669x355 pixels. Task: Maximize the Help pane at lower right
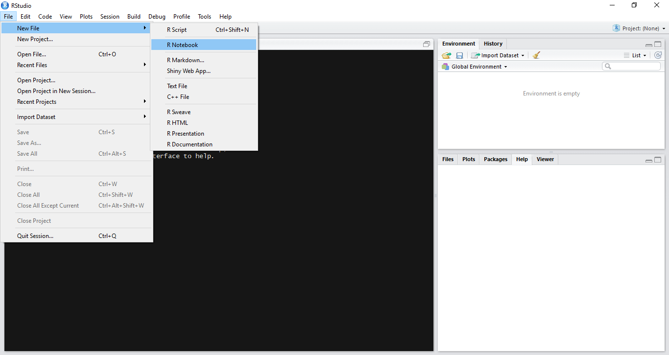click(x=658, y=160)
